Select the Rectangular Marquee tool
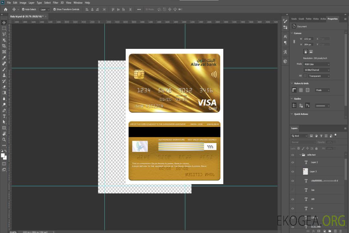Viewport: 349px width, 233px height. pos(4,28)
